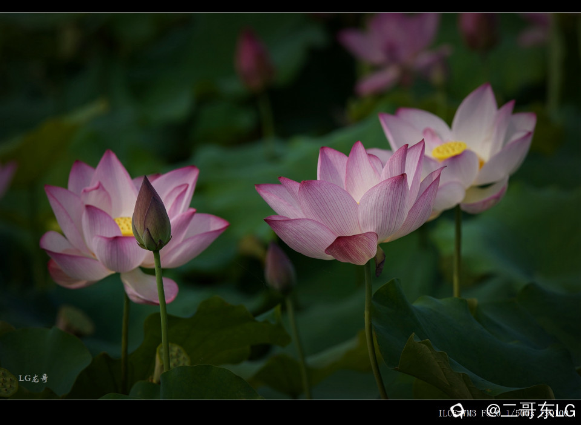Click the Weibo logo in the watermark
The width and height of the screenshot is (581, 425).
tap(458, 411)
